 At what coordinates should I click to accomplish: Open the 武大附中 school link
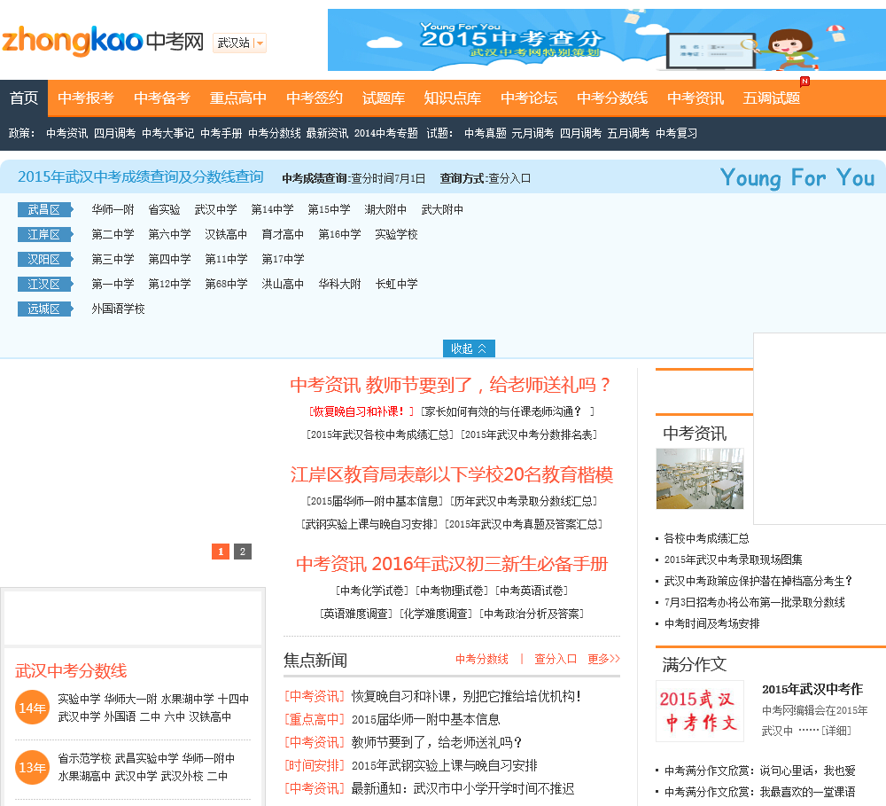[442, 210]
